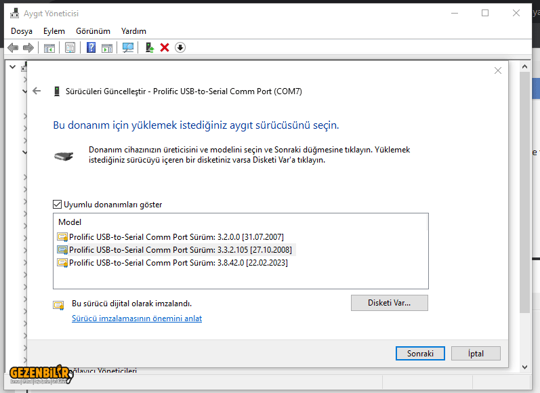Select driver version 3.3.2.105 [27.10.2008]

click(175, 250)
